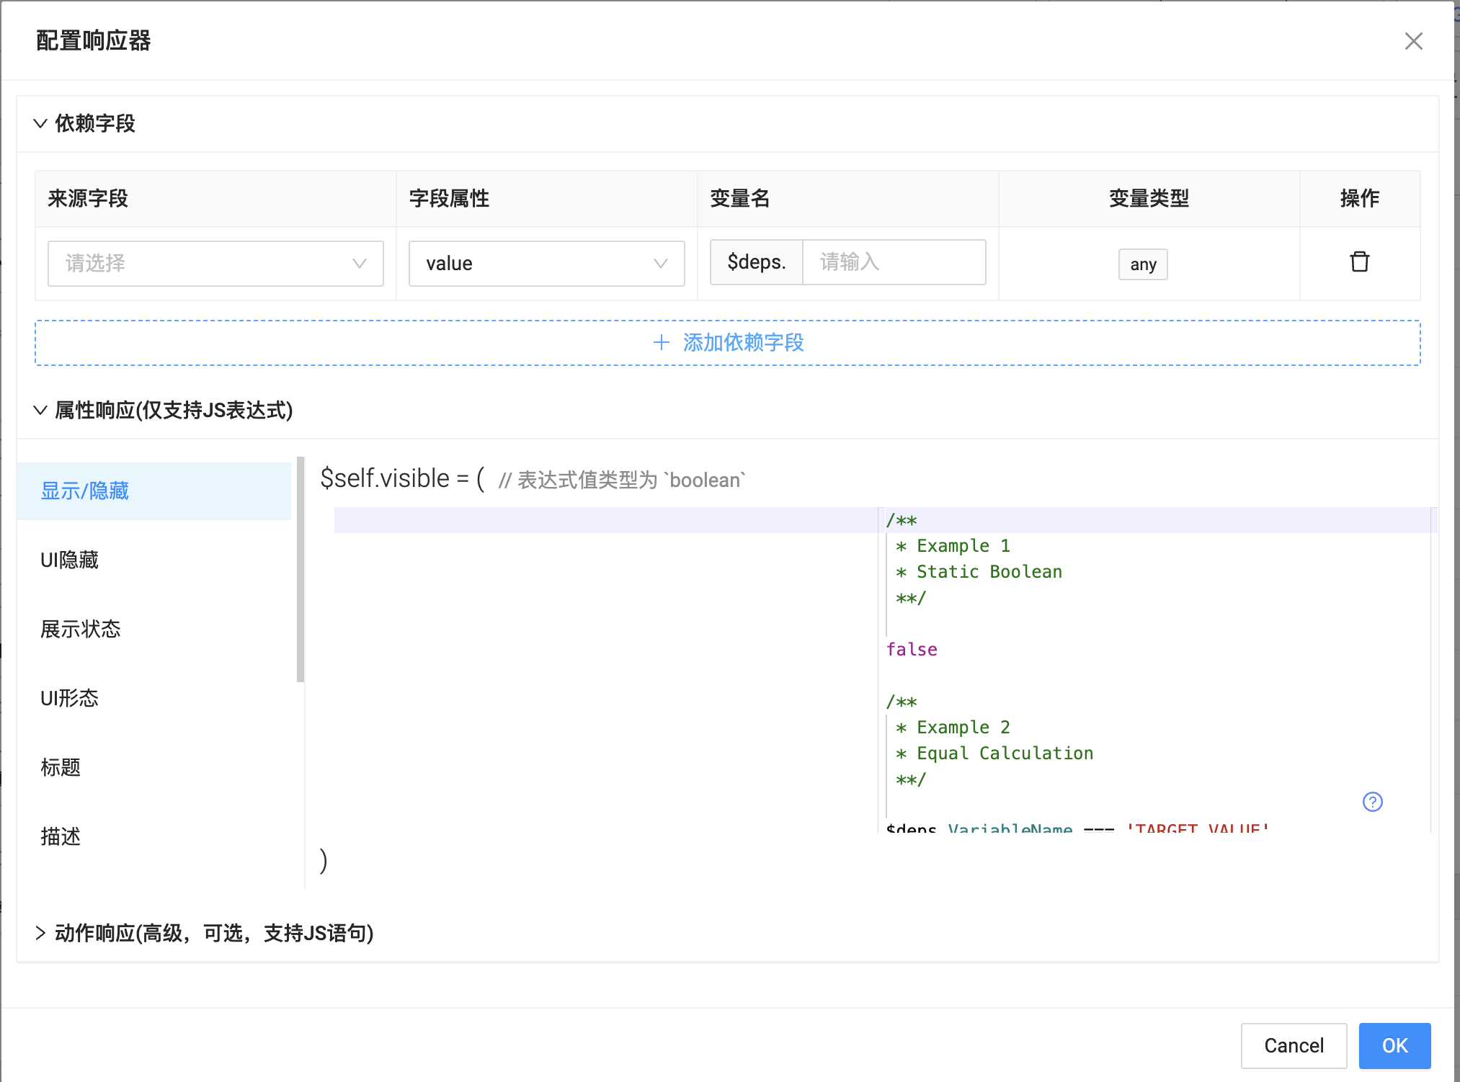Viewport: 1460px width, 1082px height.
Task: Click the property list vertical scrollbar
Action: tap(301, 569)
